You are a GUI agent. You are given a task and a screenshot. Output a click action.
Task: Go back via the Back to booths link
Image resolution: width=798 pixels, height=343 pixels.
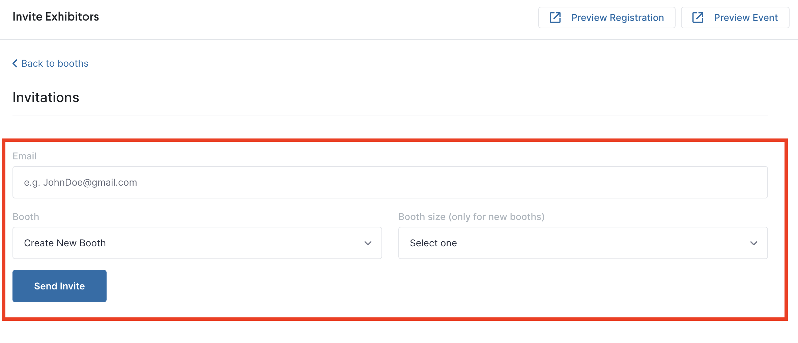(51, 63)
